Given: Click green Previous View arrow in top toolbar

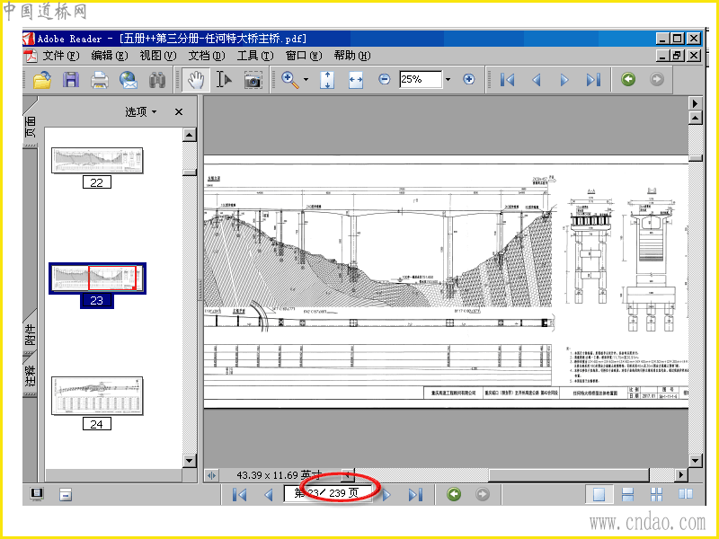Looking at the screenshot, I should click(628, 79).
